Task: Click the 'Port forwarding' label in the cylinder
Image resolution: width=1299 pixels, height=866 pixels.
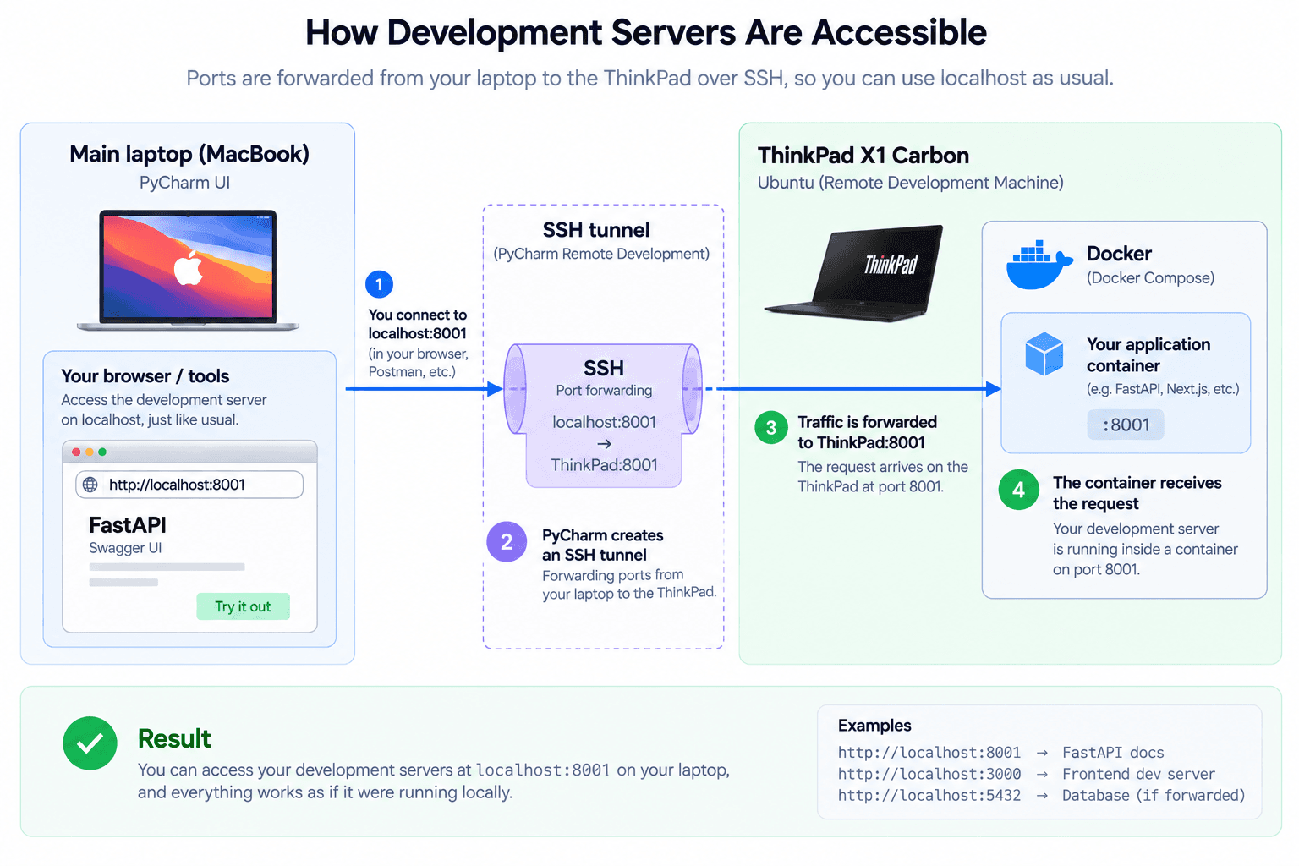Action: (604, 391)
